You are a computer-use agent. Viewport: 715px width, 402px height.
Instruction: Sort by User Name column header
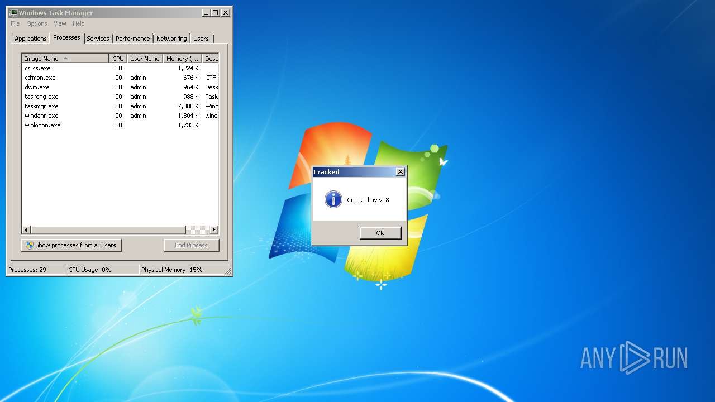point(145,59)
